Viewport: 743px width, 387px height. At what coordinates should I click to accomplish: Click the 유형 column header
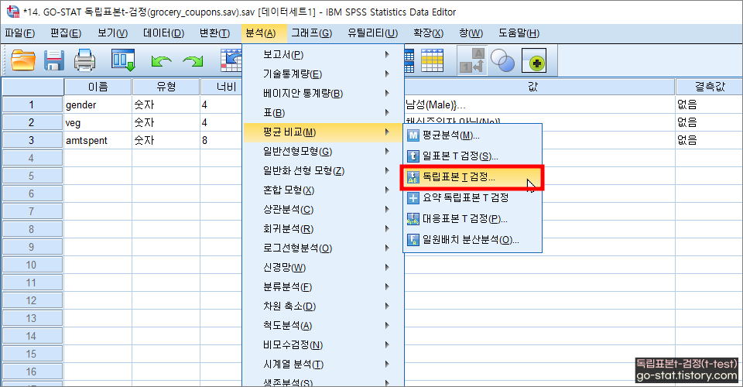[166, 87]
